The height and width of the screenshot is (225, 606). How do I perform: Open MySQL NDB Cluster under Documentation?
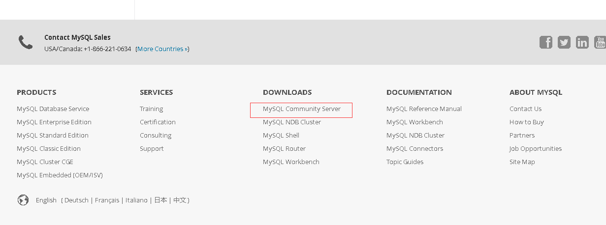coord(415,136)
